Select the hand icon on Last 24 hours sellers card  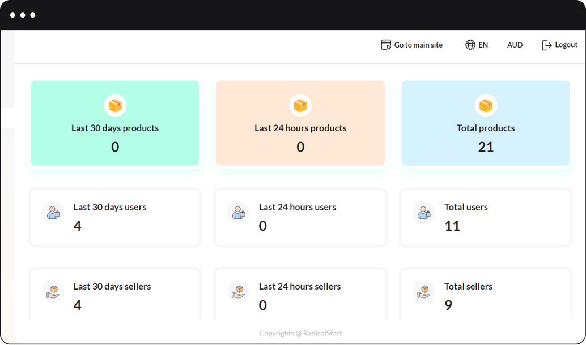238,291
